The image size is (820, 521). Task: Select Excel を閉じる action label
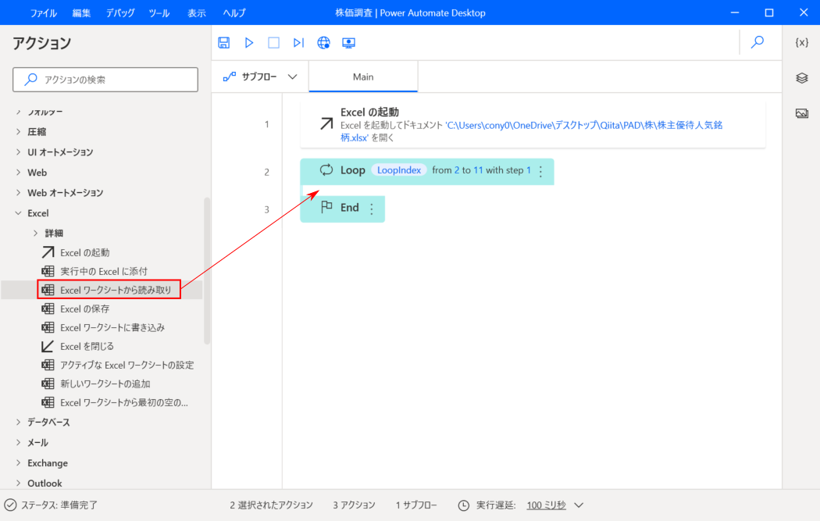coord(87,346)
